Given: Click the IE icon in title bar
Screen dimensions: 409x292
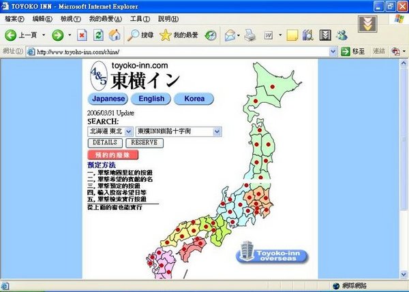Looking at the screenshot, I should point(5,6).
